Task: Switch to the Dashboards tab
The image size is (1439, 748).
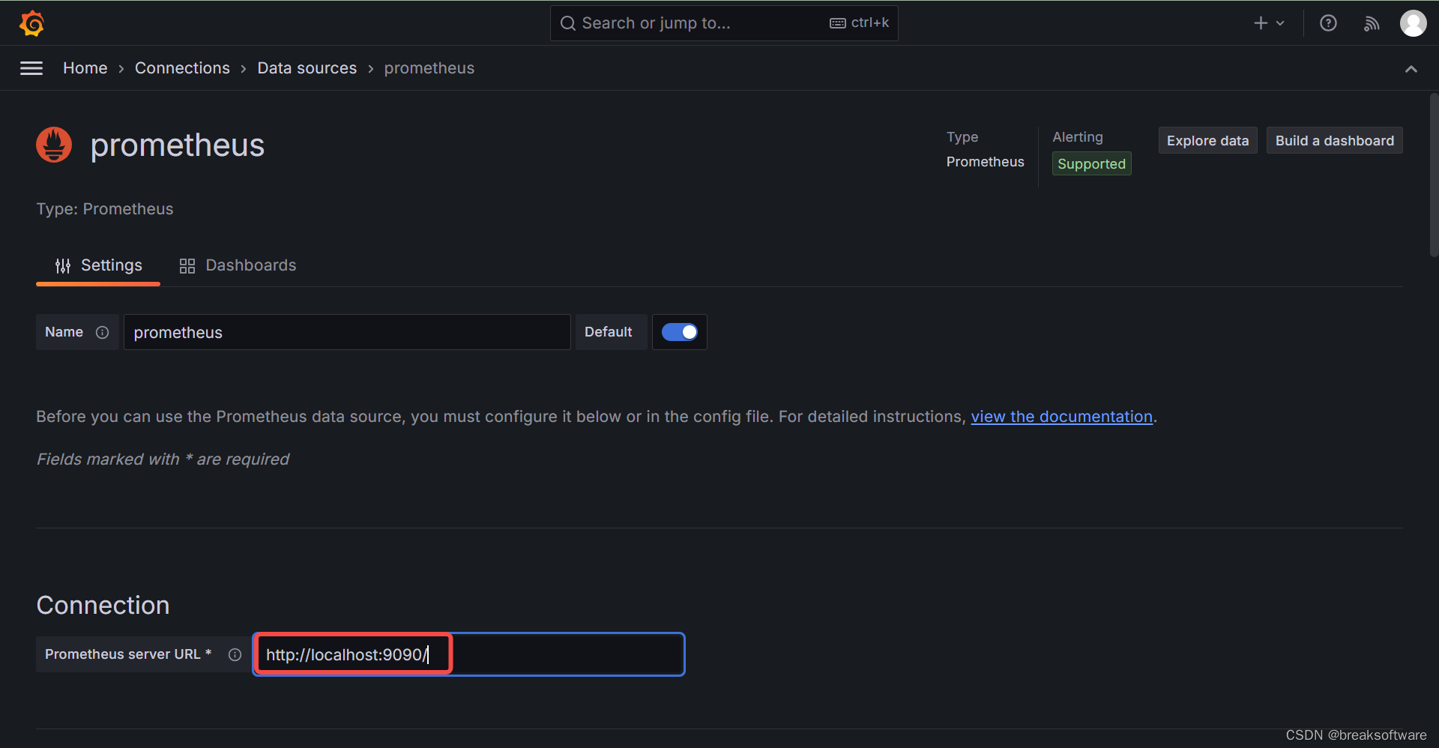Action: [x=238, y=265]
